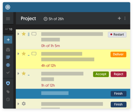The height and width of the screenshot is (112, 133).
Task: Expand the story with Accept and Reject
Action: coord(18,73)
